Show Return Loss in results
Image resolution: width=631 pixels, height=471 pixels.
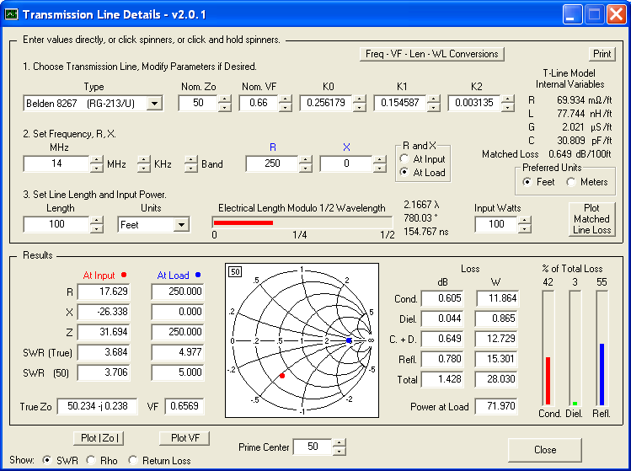[x=131, y=461]
